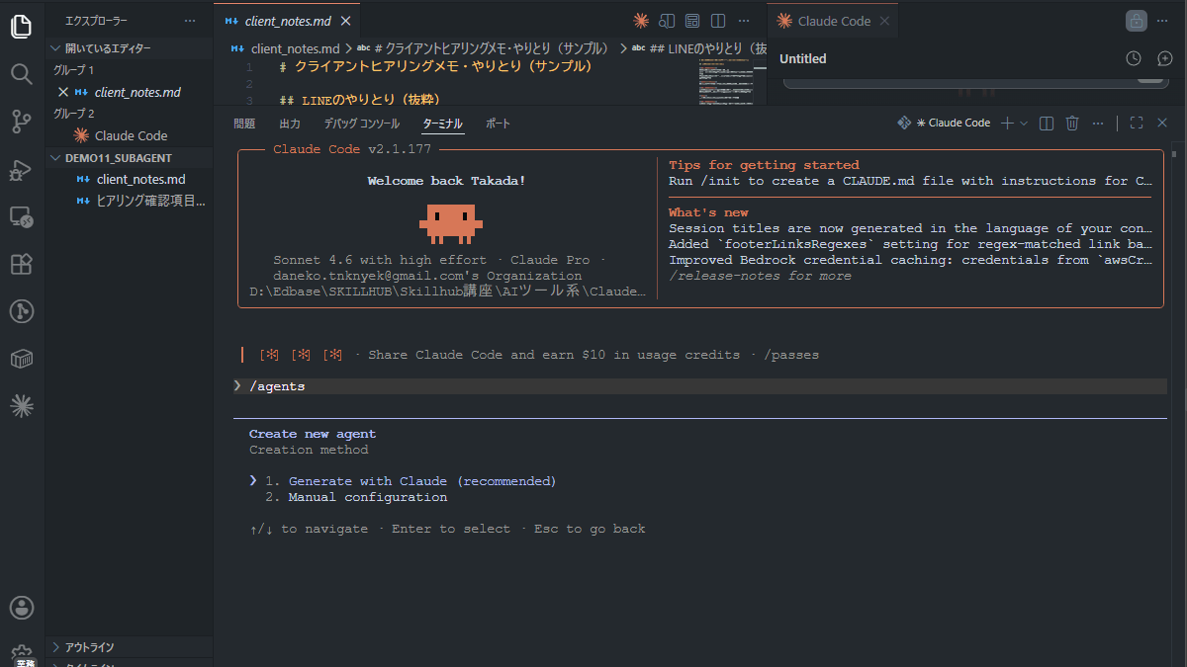
Task: Expand the アウトライン section
Action: (129, 647)
